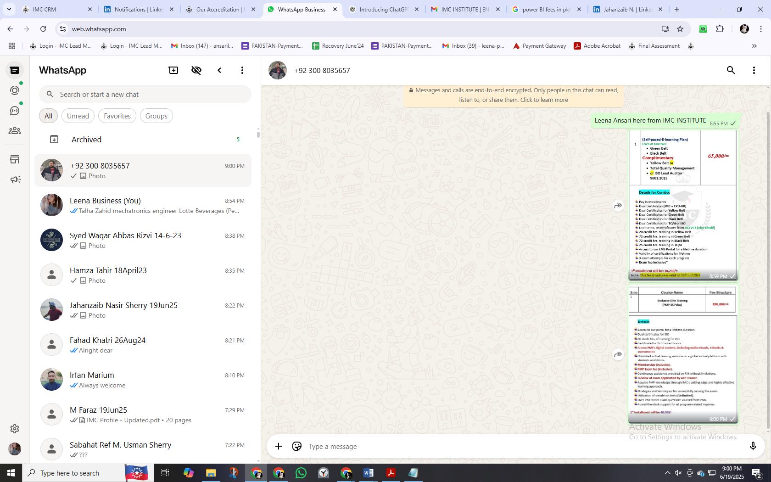Open Windows Start menu
This screenshot has width=771, height=482.
pos(11,473)
